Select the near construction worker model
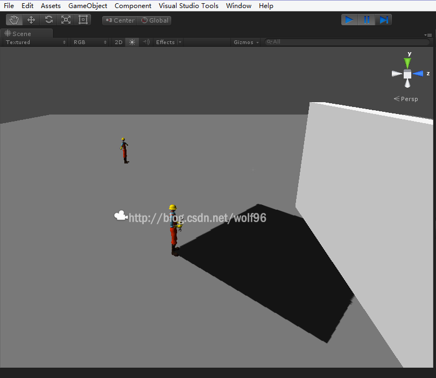 click(175, 230)
